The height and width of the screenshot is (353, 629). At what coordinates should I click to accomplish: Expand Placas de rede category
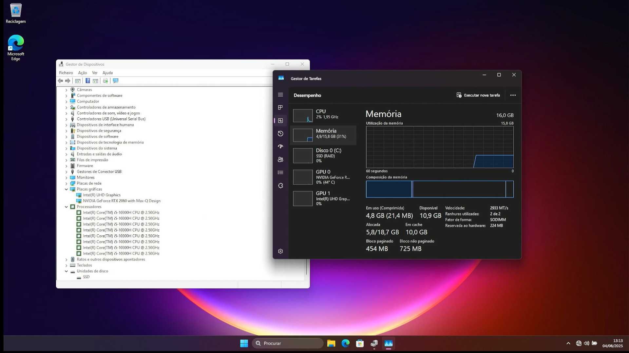point(67,184)
